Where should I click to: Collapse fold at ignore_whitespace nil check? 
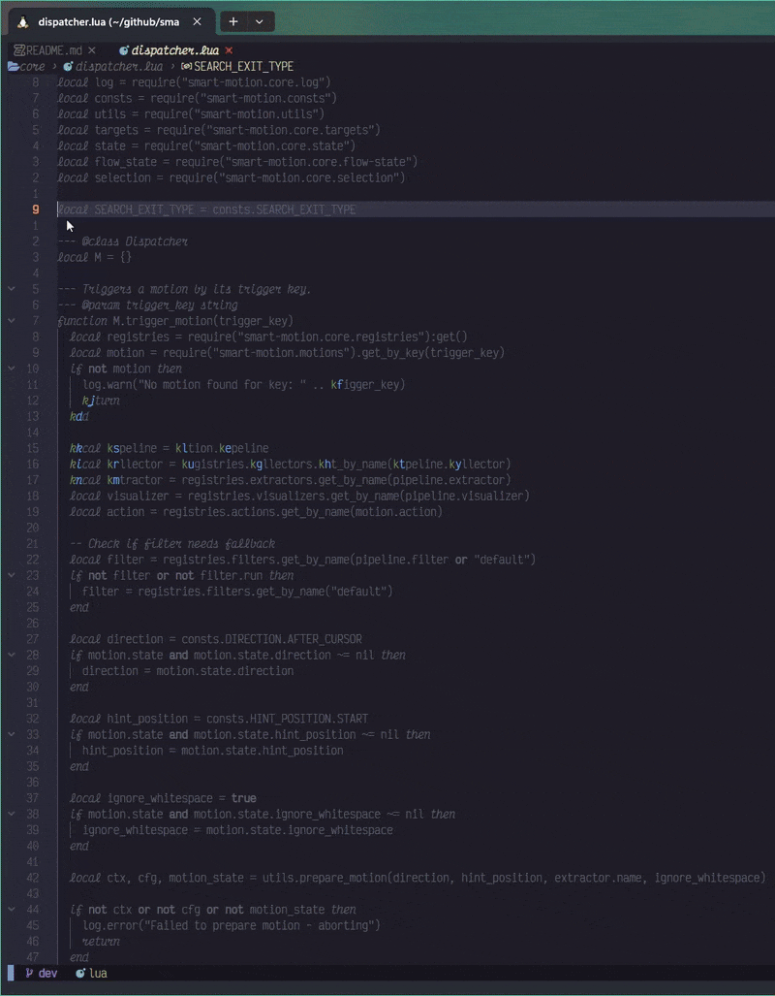click(12, 814)
